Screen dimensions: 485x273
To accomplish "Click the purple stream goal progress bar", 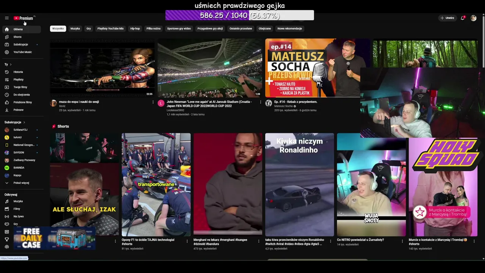I will (x=239, y=15).
